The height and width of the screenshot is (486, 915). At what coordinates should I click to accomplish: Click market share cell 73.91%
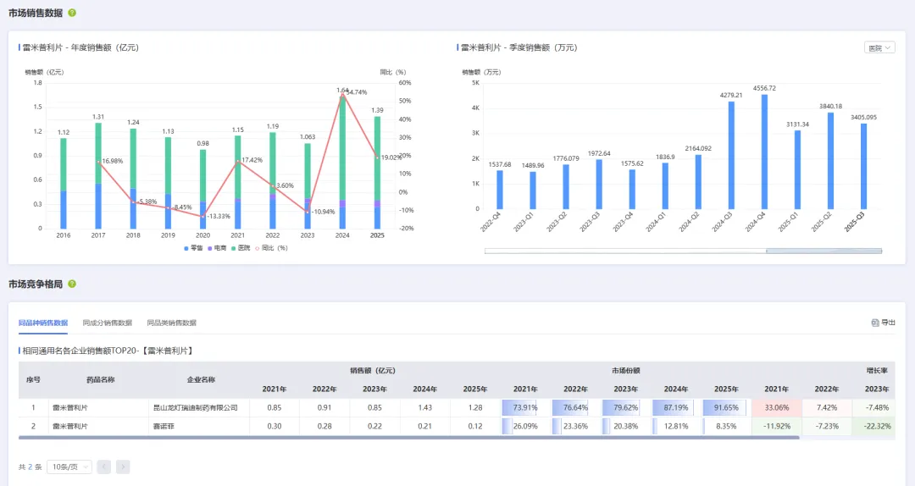click(x=525, y=408)
